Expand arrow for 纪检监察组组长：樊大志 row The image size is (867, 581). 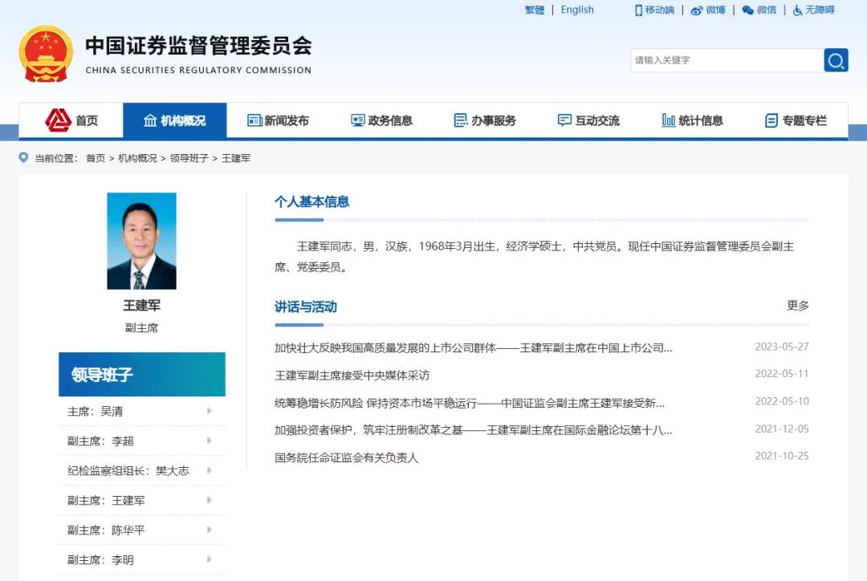(210, 470)
